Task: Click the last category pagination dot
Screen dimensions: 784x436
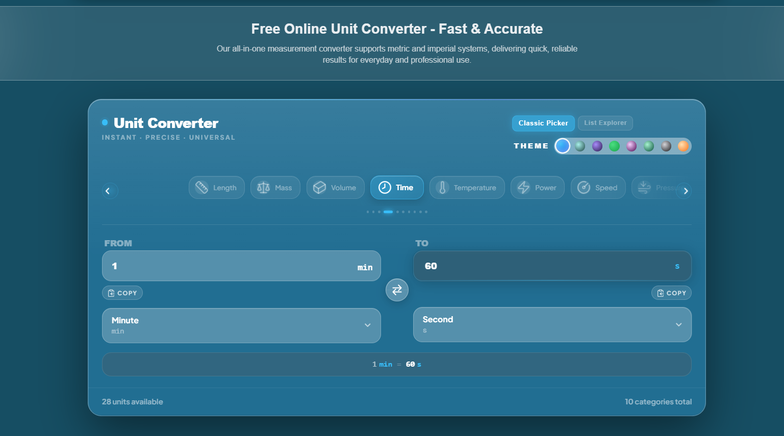Action: click(426, 212)
